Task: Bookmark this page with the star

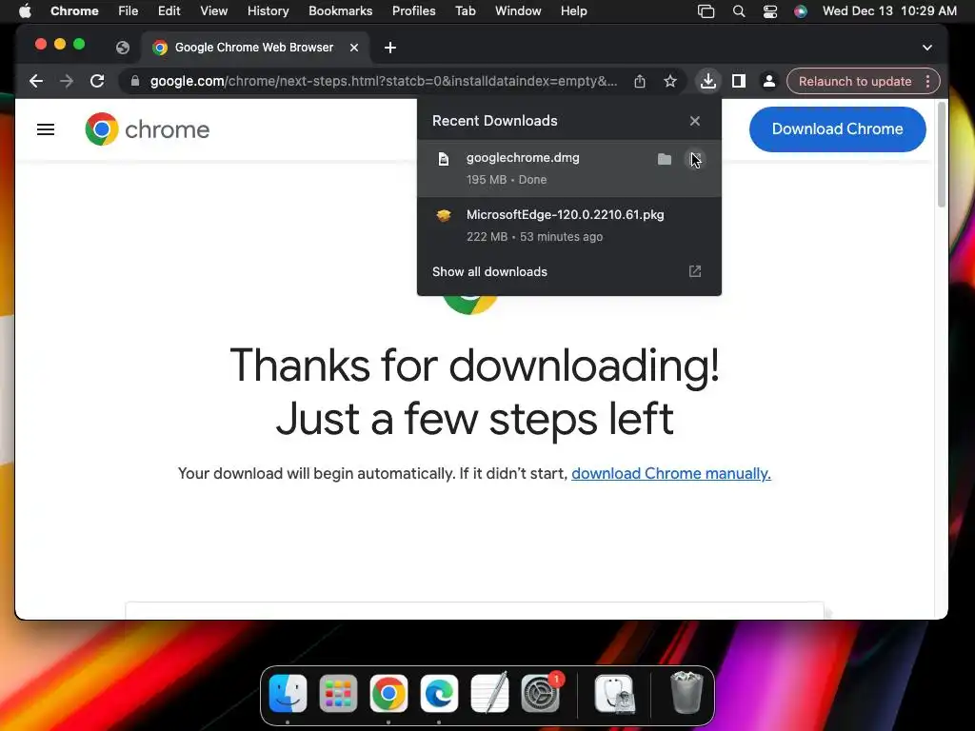Action: [669, 82]
